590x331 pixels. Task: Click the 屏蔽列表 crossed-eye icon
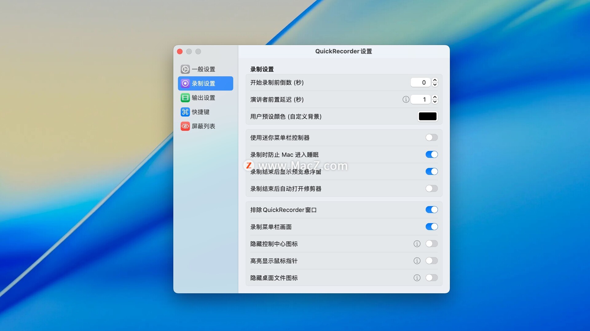pos(185,126)
